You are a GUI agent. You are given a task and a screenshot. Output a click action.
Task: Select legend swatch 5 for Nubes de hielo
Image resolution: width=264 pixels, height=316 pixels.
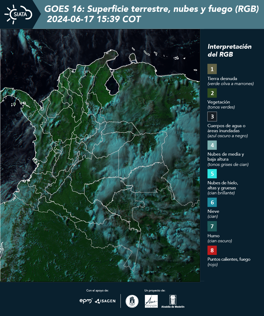[x=212, y=174]
